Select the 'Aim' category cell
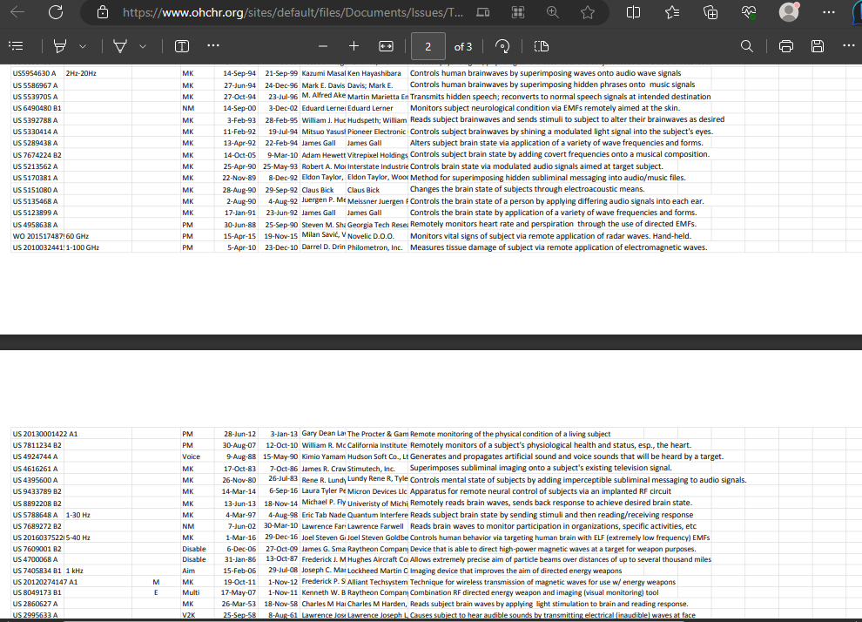This screenshot has width=862, height=622. [x=189, y=571]
